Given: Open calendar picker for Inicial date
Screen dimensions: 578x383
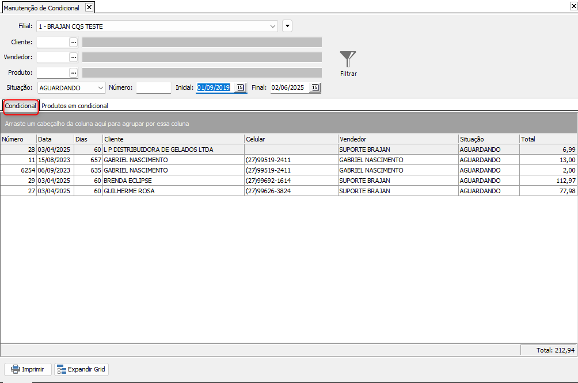Looking at the screenshot, I should pos(240,87).
